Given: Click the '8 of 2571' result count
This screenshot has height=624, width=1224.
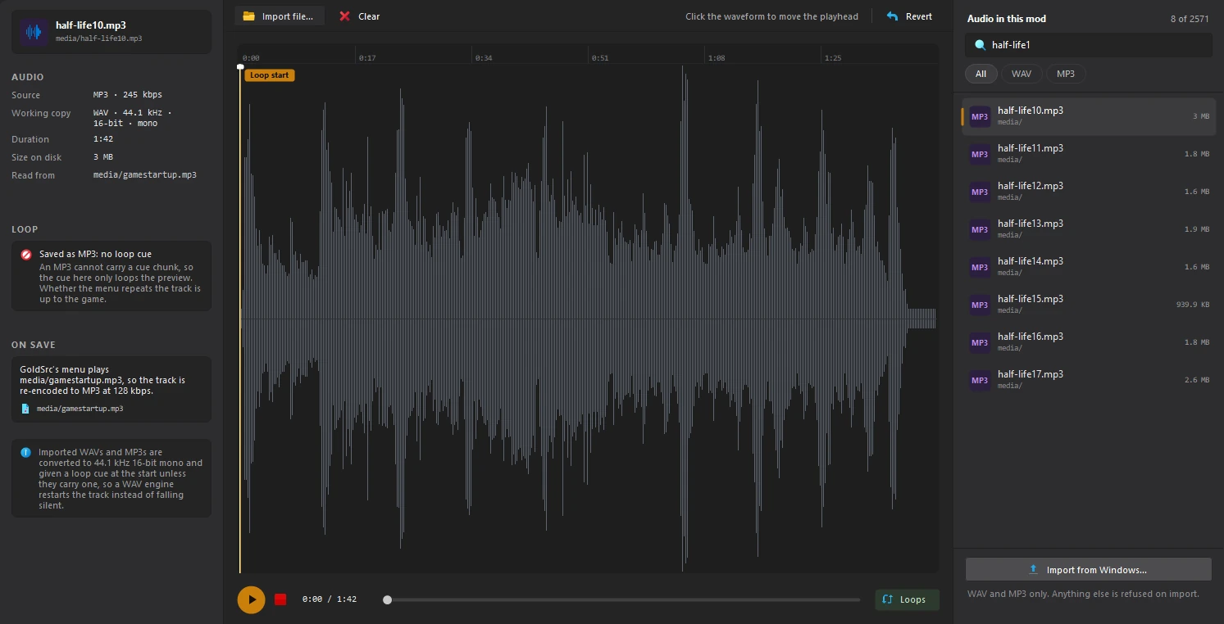Looking at the screenshot, I should (x=1190, y=19).
